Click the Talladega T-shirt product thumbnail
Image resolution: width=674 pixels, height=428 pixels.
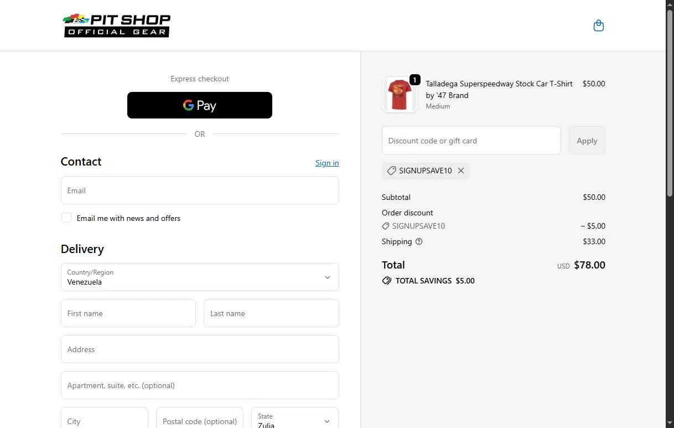(x=400, y=95)
